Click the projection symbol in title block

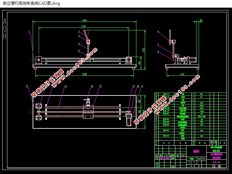coord(216,166)
